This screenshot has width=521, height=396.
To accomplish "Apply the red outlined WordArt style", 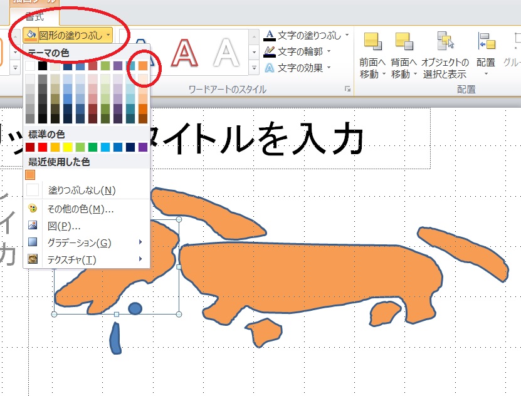I will click(x=184, y=53).
